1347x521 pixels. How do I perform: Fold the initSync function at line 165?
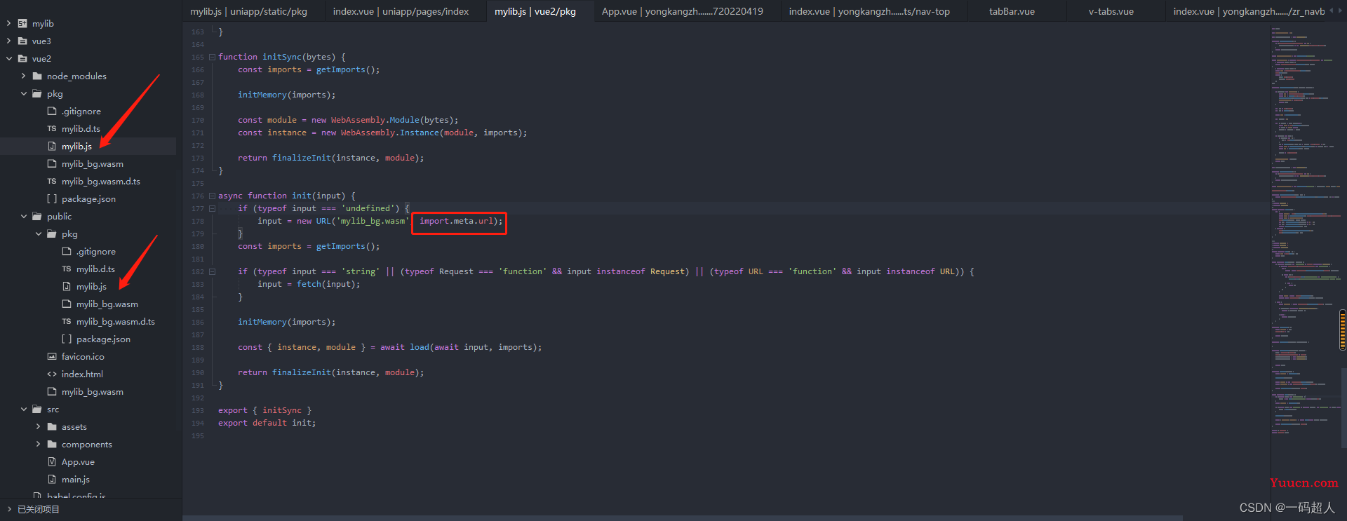(212, 57)
